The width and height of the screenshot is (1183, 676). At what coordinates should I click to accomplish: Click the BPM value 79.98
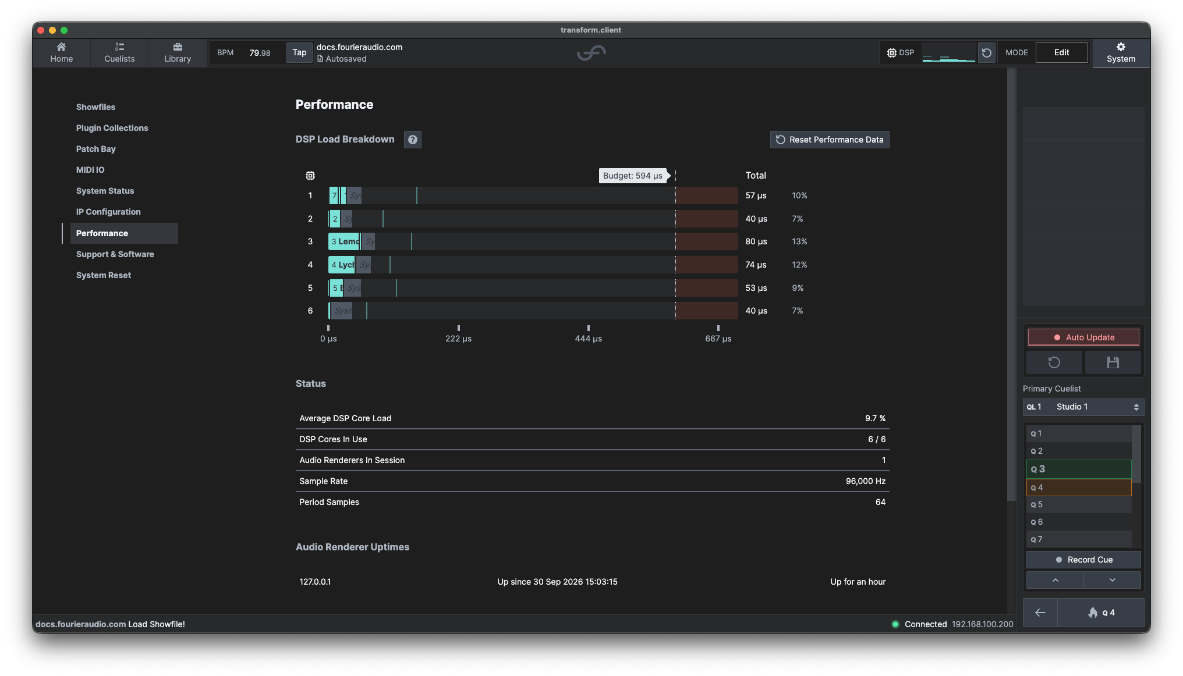click(x=260, y=53)
